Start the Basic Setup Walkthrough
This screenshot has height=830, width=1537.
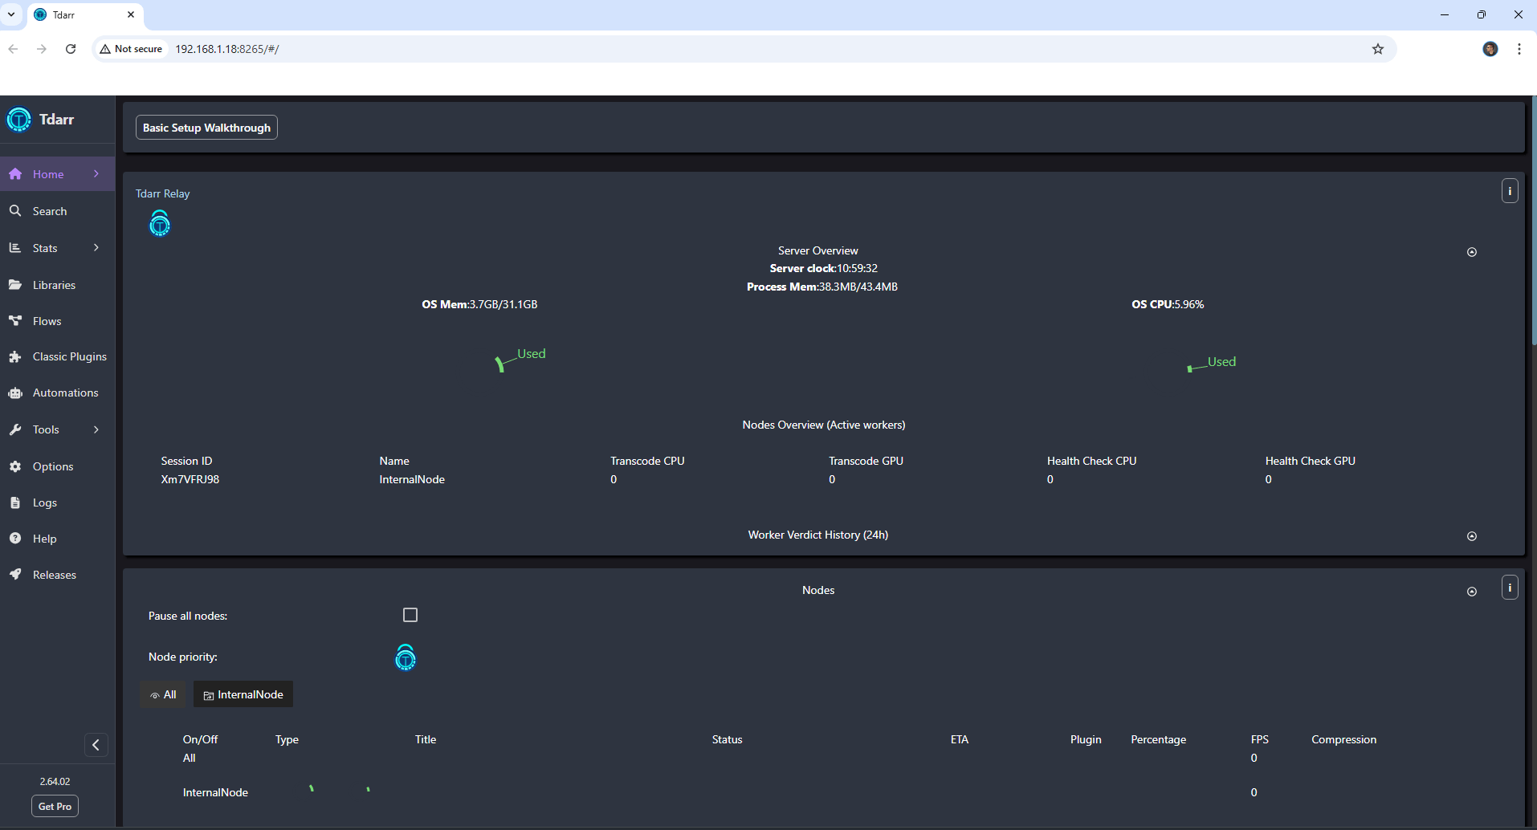pyautogui.click(x=206, y=127)
